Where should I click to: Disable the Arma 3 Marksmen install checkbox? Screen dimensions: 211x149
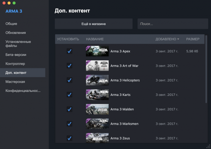tap(69, 124)
